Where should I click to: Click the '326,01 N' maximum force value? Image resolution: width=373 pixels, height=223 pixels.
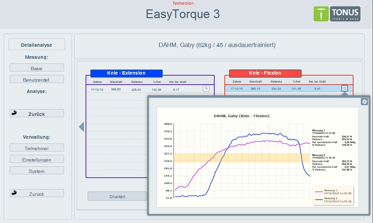click(347, 137)
